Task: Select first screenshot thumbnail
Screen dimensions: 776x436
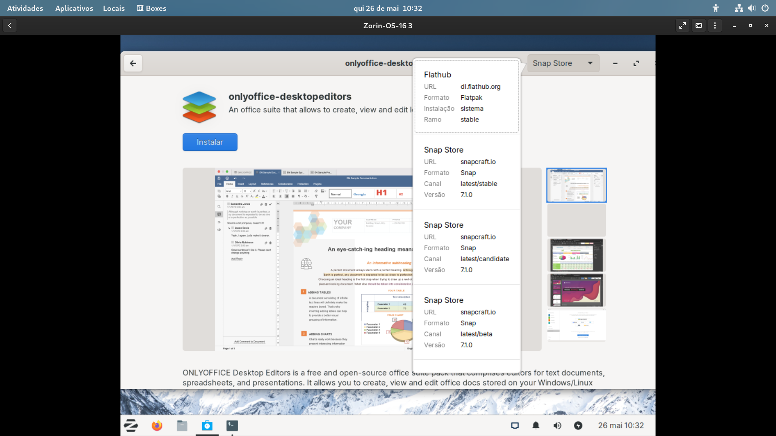Action: pyautogui.click(x=576, y=185)
